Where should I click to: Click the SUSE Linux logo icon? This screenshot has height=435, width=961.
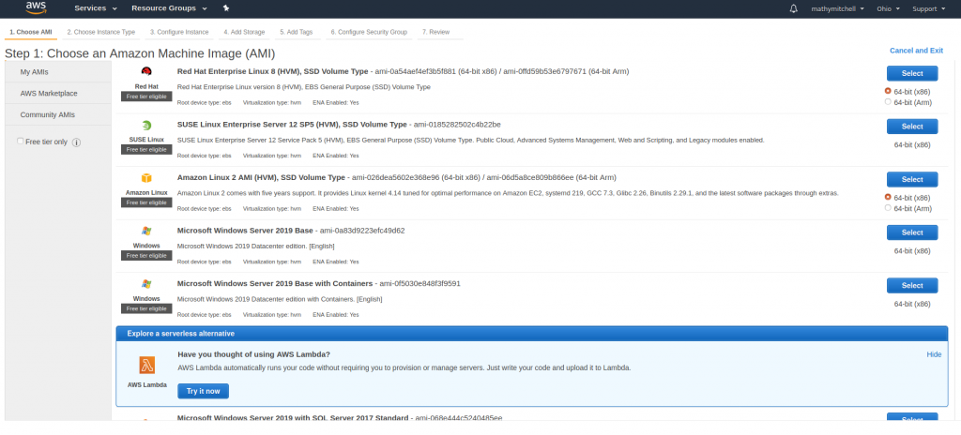(x=146, y=126)
